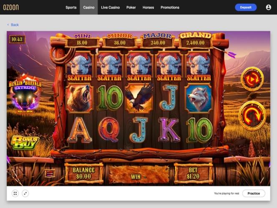This screenshot has width=277, height=208.
Task: Go back using the Back link
Action: [13, 25]
